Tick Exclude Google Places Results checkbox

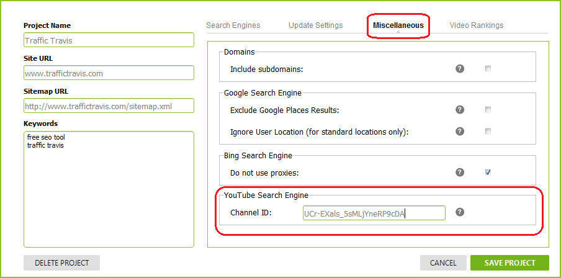[x=488, y=110]
